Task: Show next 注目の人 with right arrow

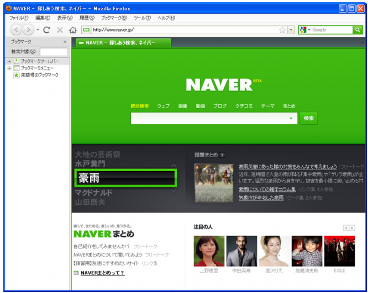Action: (352, 228)
